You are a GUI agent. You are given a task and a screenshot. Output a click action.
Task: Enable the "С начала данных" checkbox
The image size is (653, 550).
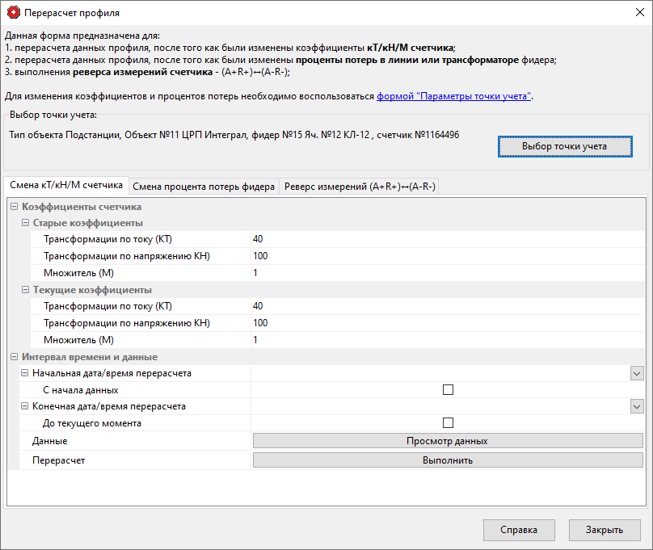(447, 389)
